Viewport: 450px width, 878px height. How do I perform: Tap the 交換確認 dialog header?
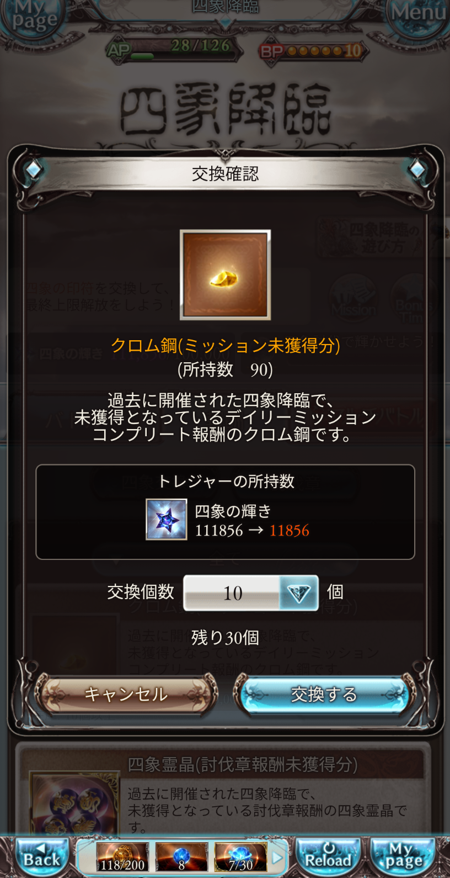tap(225, 174)
